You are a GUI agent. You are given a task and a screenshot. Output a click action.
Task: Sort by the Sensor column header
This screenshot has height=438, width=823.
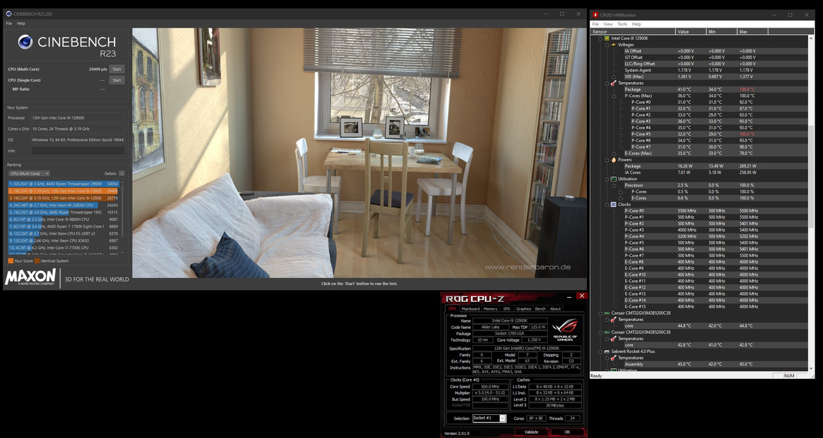(633, 32)
